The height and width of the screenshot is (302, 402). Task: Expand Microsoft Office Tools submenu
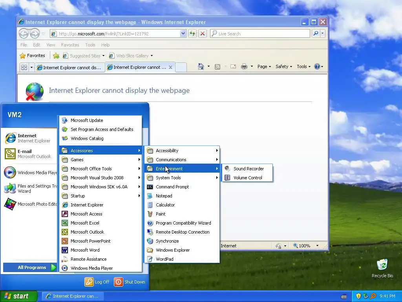(100, 169)
